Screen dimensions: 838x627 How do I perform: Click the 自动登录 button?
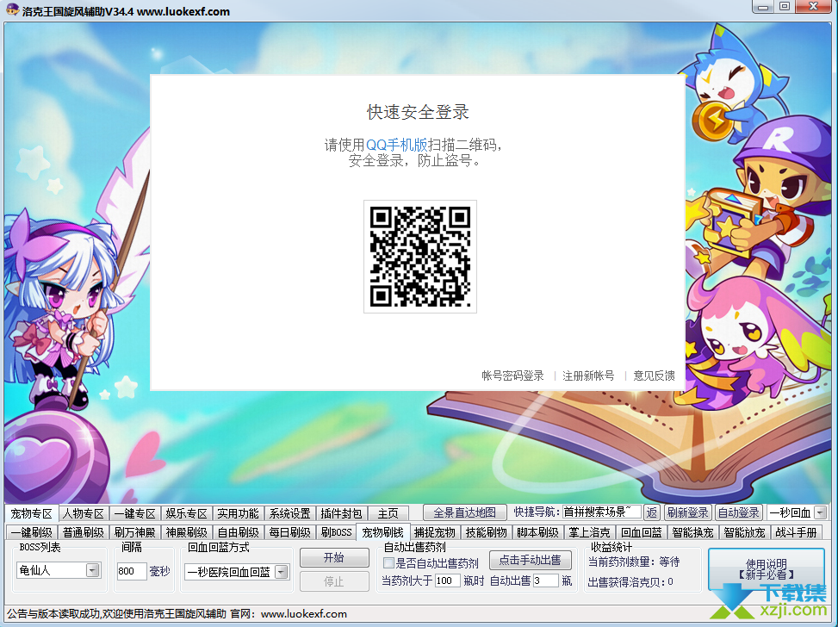739,512
